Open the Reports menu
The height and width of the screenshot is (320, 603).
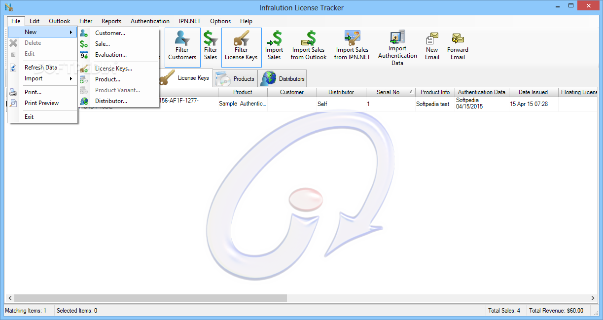pyautogui.click(x=111, y=21)
